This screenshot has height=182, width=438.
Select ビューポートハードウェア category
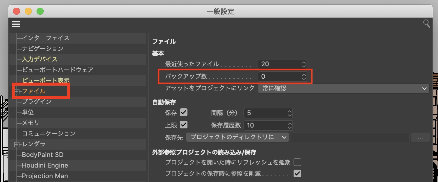(57, 70)
